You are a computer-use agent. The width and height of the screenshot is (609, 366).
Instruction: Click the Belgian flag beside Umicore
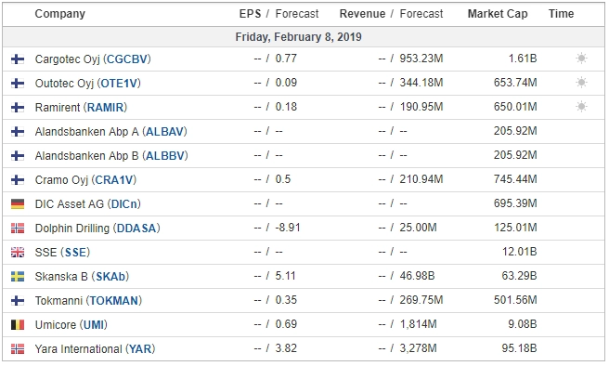tap(18, 325)
